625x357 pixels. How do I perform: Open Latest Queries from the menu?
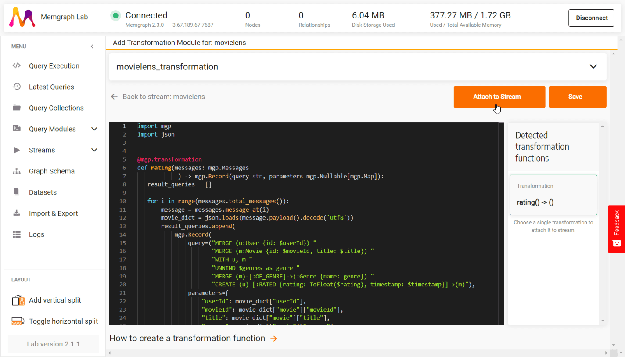pyautogui.click(x=51, y=87)
